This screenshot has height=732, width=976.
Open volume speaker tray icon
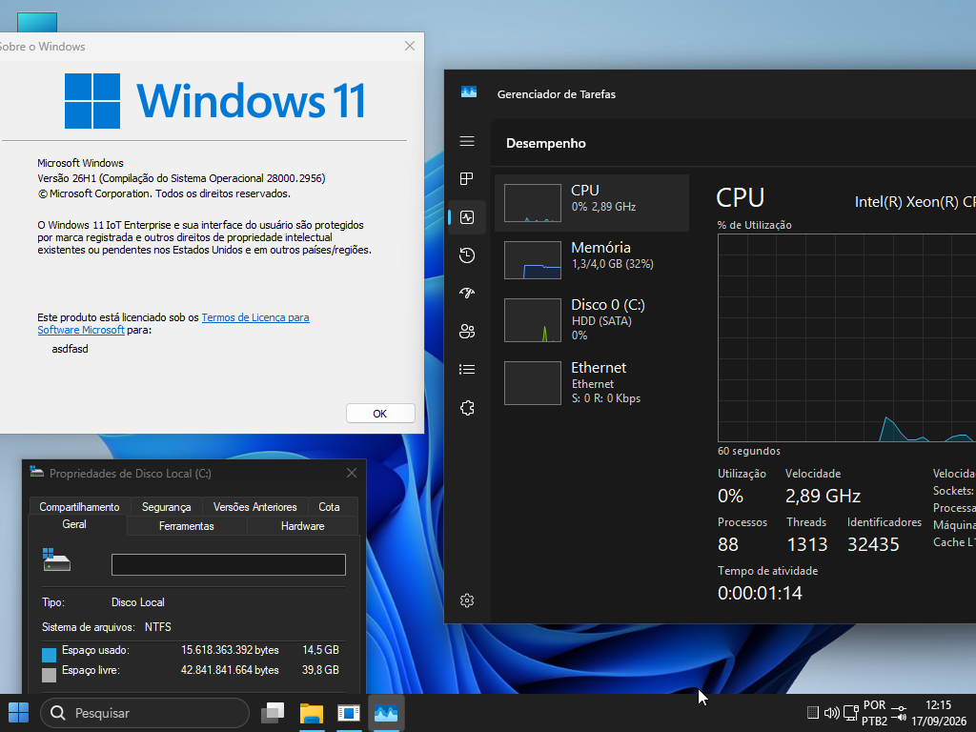click(831, 713)
